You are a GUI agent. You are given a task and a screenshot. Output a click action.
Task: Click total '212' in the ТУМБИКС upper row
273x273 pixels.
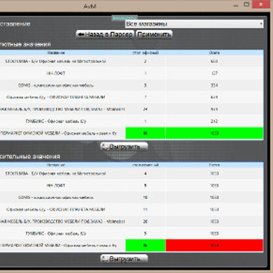click(x=214, y=121)
